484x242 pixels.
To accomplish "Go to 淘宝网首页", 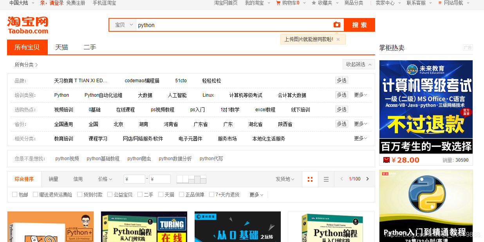I will tap(226, 3).
